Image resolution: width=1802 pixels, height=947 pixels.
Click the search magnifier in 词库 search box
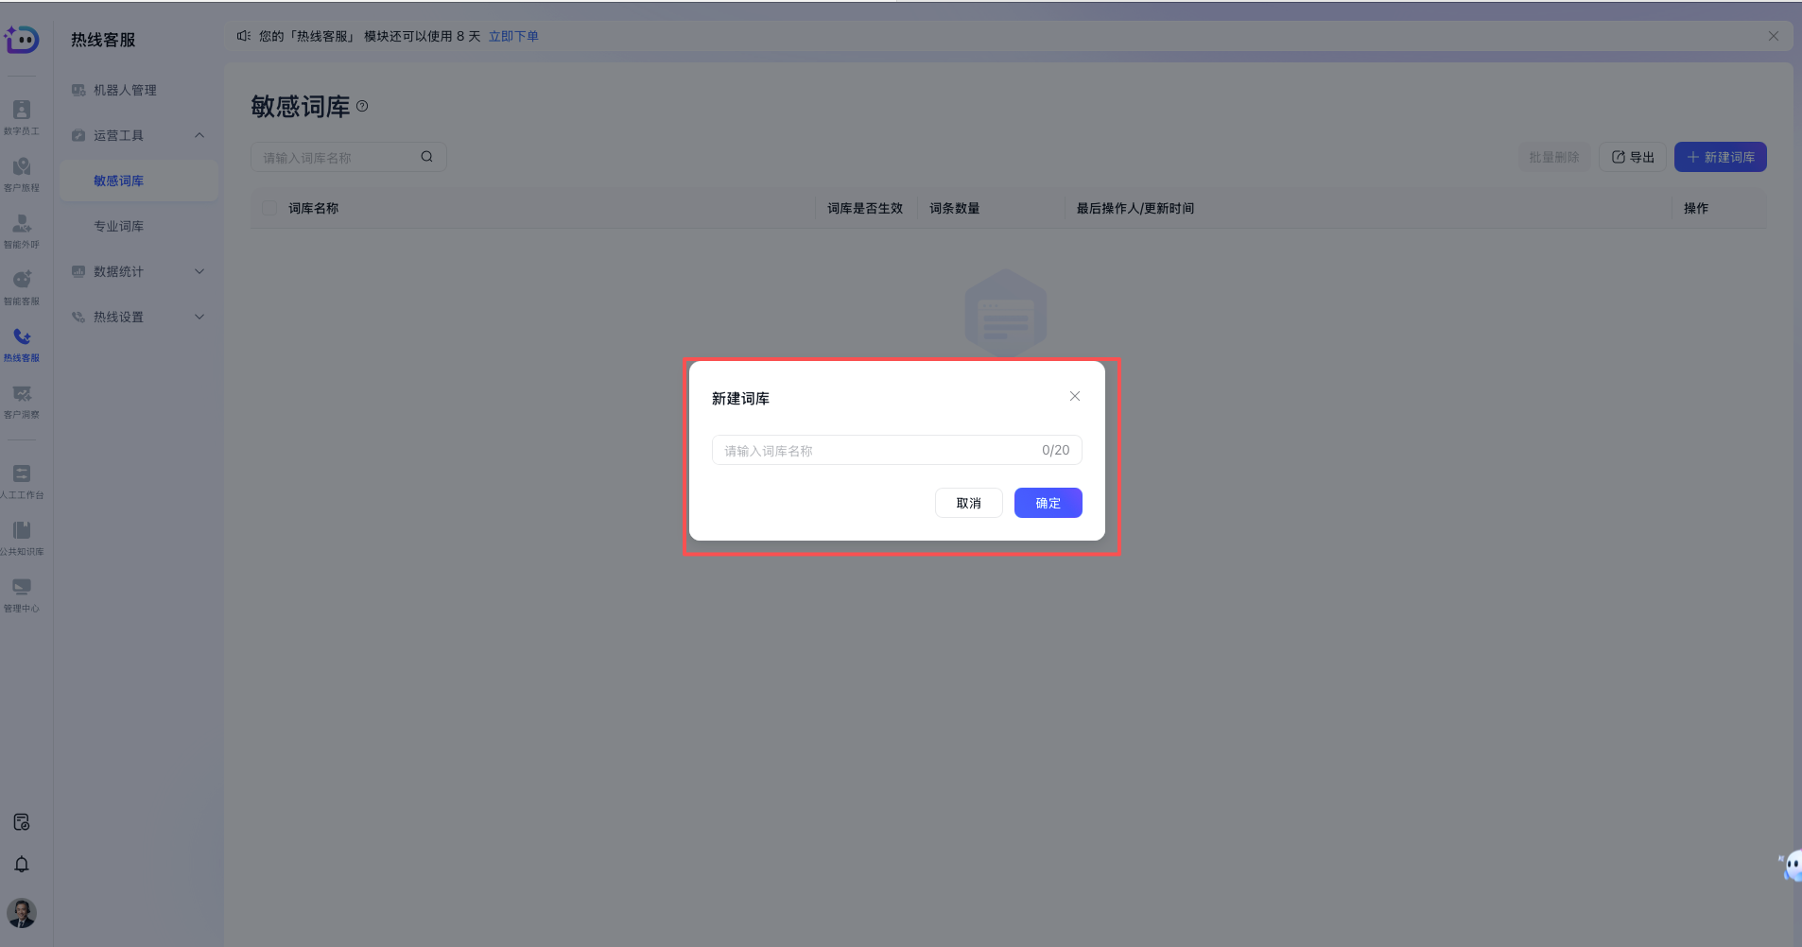coord(426,157)
